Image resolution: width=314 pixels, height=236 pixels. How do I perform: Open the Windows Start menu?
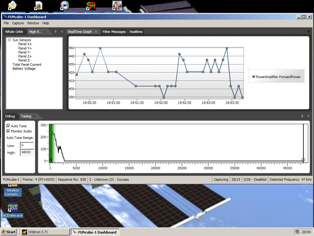tap(9, 232)
